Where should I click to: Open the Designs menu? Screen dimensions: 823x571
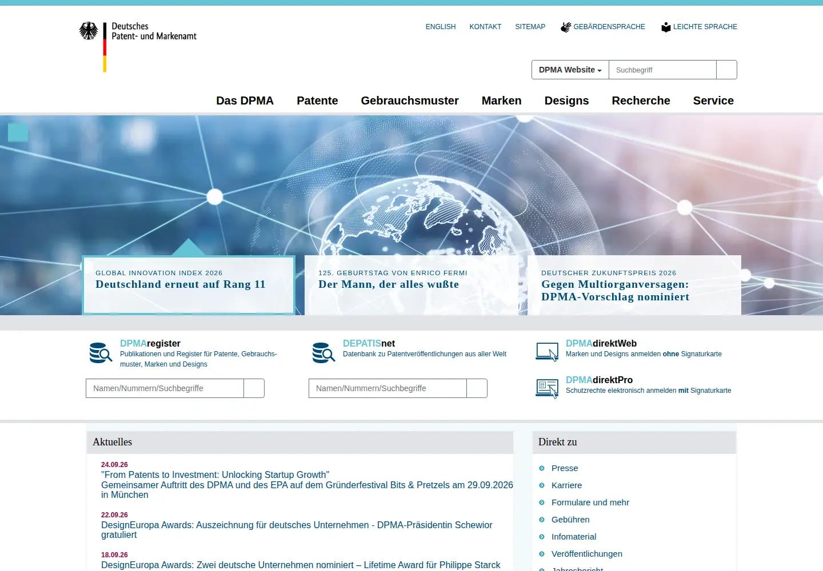click(x=566, y=100)
